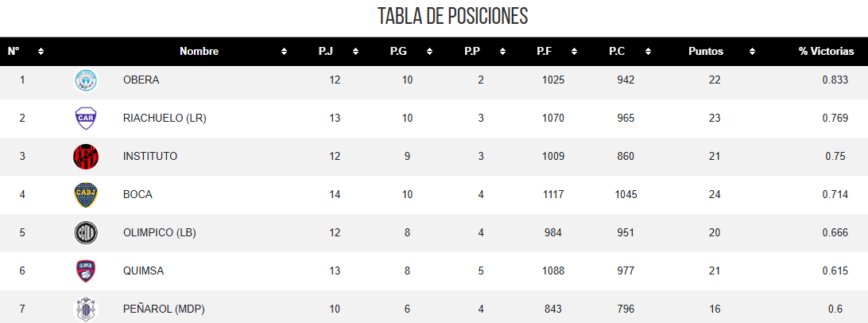Click the Obera team logo
The height and width of the screenshot is (323, 868).
[x=85, y=80]
